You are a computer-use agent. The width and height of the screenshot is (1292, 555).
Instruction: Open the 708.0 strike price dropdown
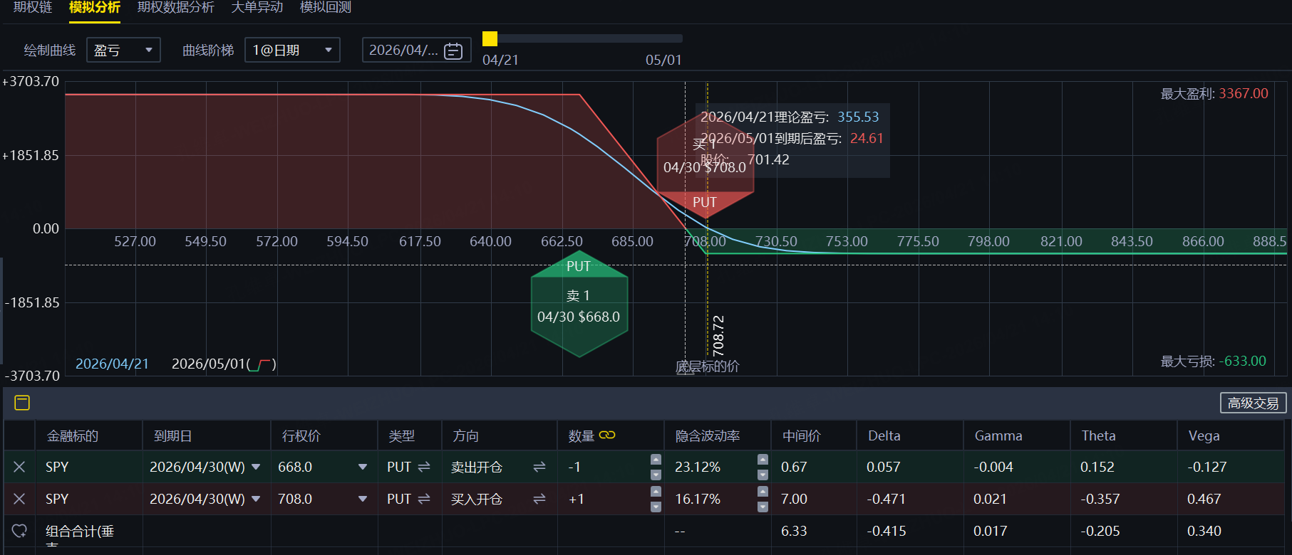[363, 499]
